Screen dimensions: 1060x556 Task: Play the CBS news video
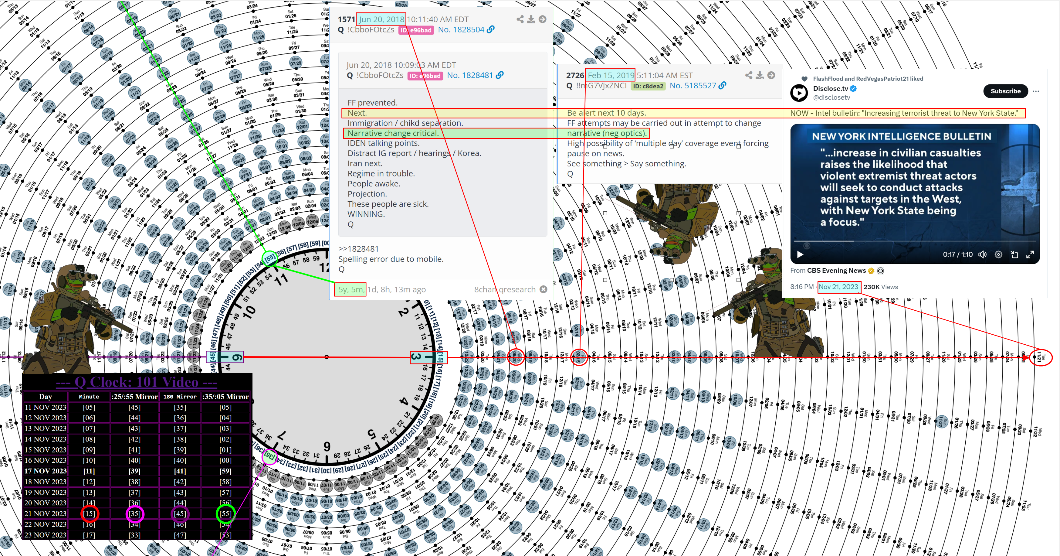pyautogui.click(x=800, y=254)
